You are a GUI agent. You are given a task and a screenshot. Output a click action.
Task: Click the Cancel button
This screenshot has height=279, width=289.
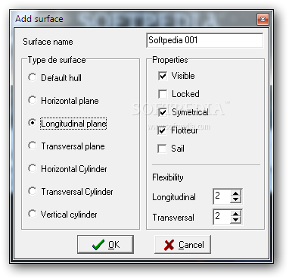point(182,245)
